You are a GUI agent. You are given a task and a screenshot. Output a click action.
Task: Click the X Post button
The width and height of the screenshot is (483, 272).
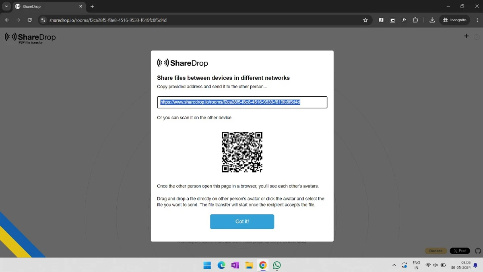(x=460, y=251)
